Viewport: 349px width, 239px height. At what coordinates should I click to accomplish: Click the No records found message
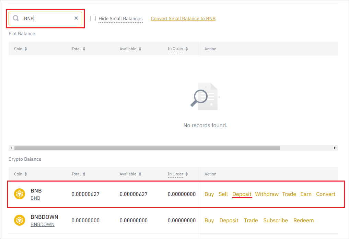(x=205, y=125)
